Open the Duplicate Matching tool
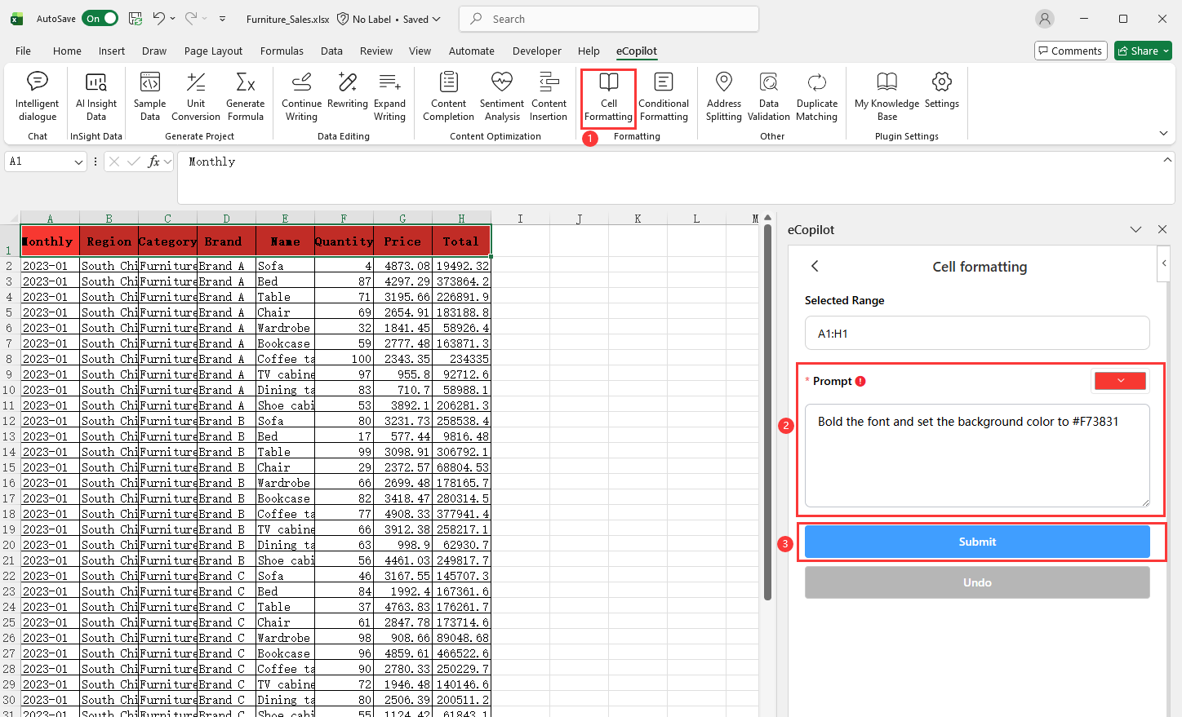The width and height of the screenshot is (1182, 717). point(816,96)
